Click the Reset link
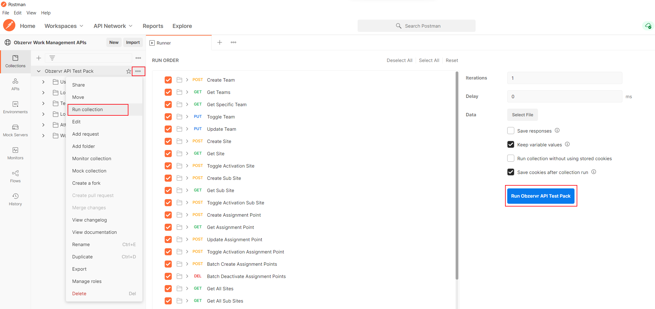655x309 pixels. 452,60
